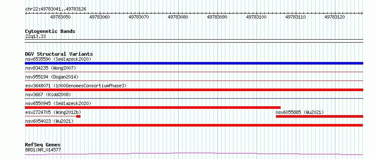This screenshot has width=375, height=159.
Task: Click the nsv6550945 (Sedlazeck2020) label
Action: pyautogui.click(x=58, y=103)
